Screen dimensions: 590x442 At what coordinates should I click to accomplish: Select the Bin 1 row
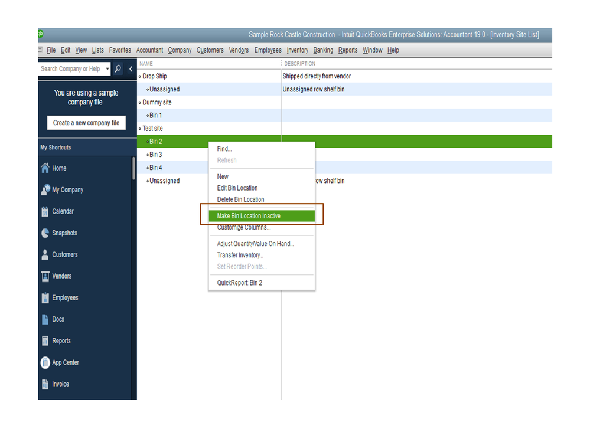[x=344, y=116]
